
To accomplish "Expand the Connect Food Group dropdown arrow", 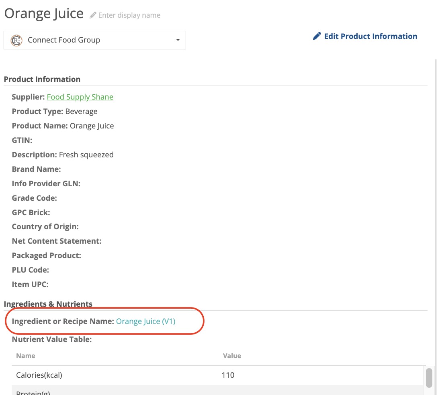I will (x=178, y=40).
